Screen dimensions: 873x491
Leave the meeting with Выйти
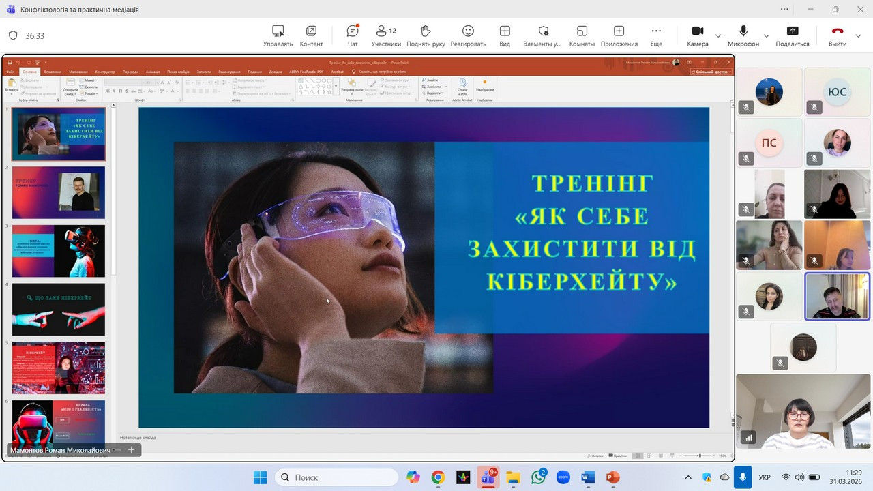pyautogui.click(x=838, y=35)
